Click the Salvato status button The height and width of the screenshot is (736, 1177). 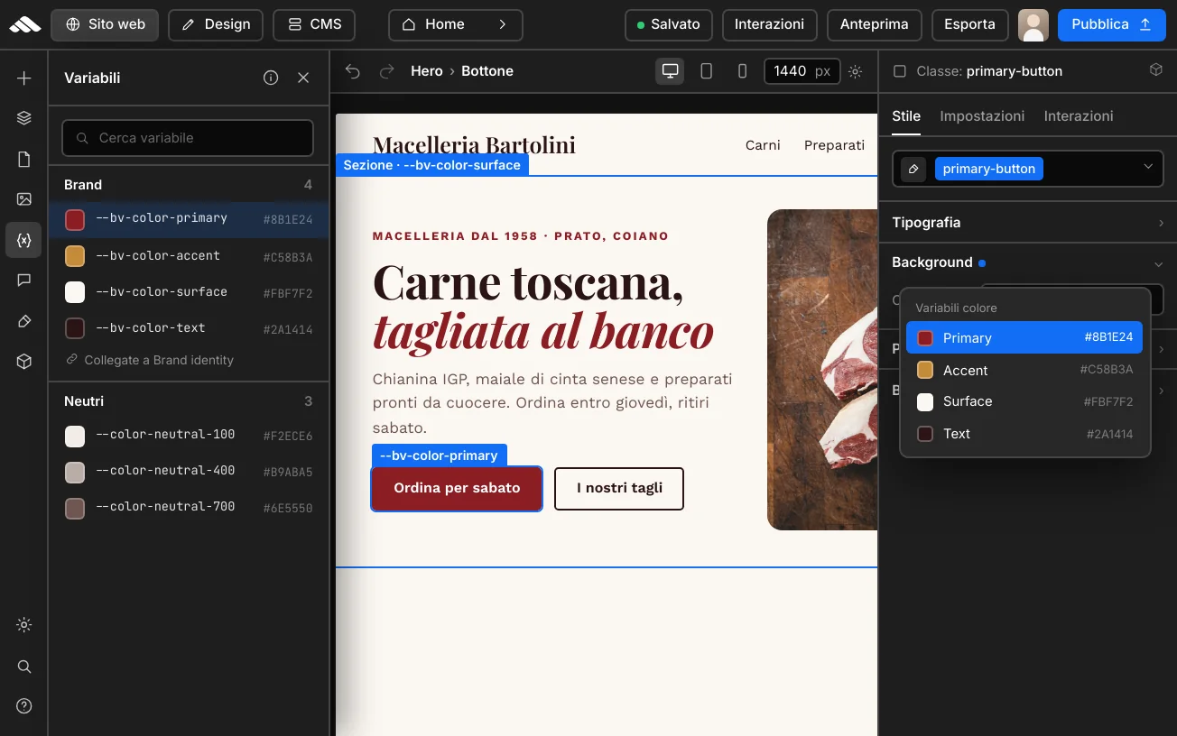[x=668, y=24]
